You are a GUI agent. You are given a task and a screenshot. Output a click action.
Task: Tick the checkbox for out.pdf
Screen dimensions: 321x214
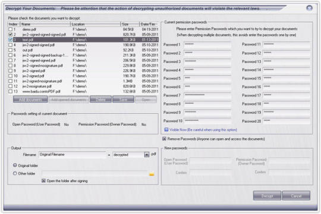(x=11, y=50)
